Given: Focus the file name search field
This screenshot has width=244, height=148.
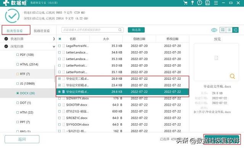Looking at the screenshot, I should pos(92,30).
